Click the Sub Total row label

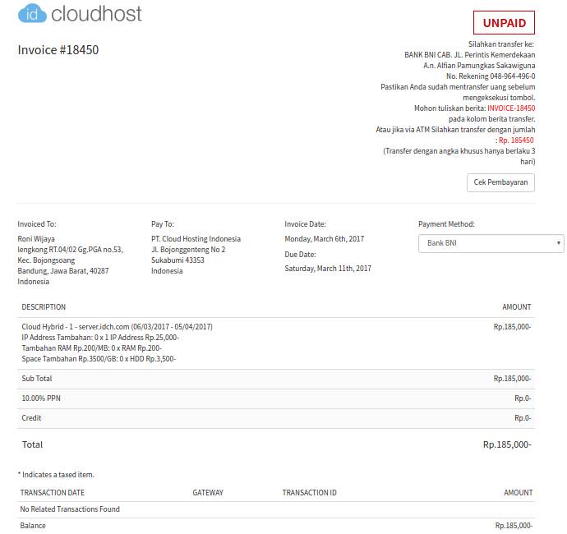36,379
